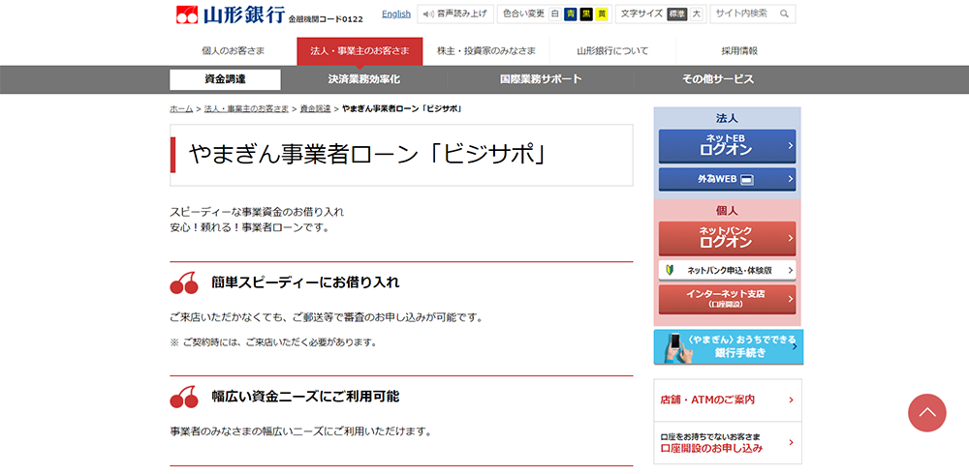Click heading 簡単スピーディーにお借り入れ

(x=304, y=282)
